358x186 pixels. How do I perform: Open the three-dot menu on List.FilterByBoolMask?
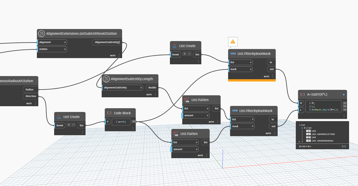pyautogui.click(x=273, y=76)
